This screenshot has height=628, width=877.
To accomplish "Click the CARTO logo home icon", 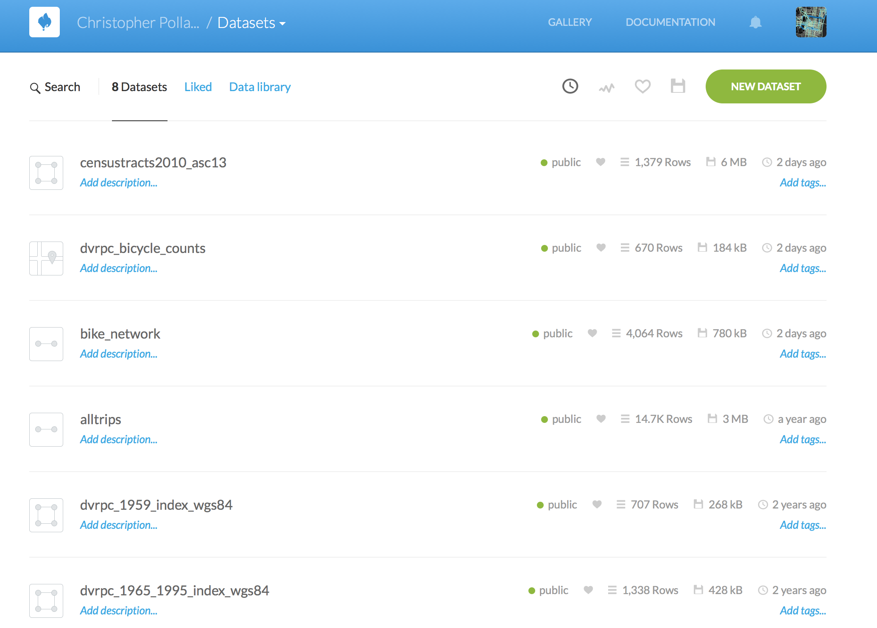I will coord(45,22).
